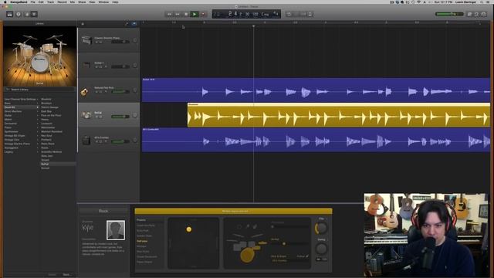Enable the Cycle loop button

tap(289, 14)
